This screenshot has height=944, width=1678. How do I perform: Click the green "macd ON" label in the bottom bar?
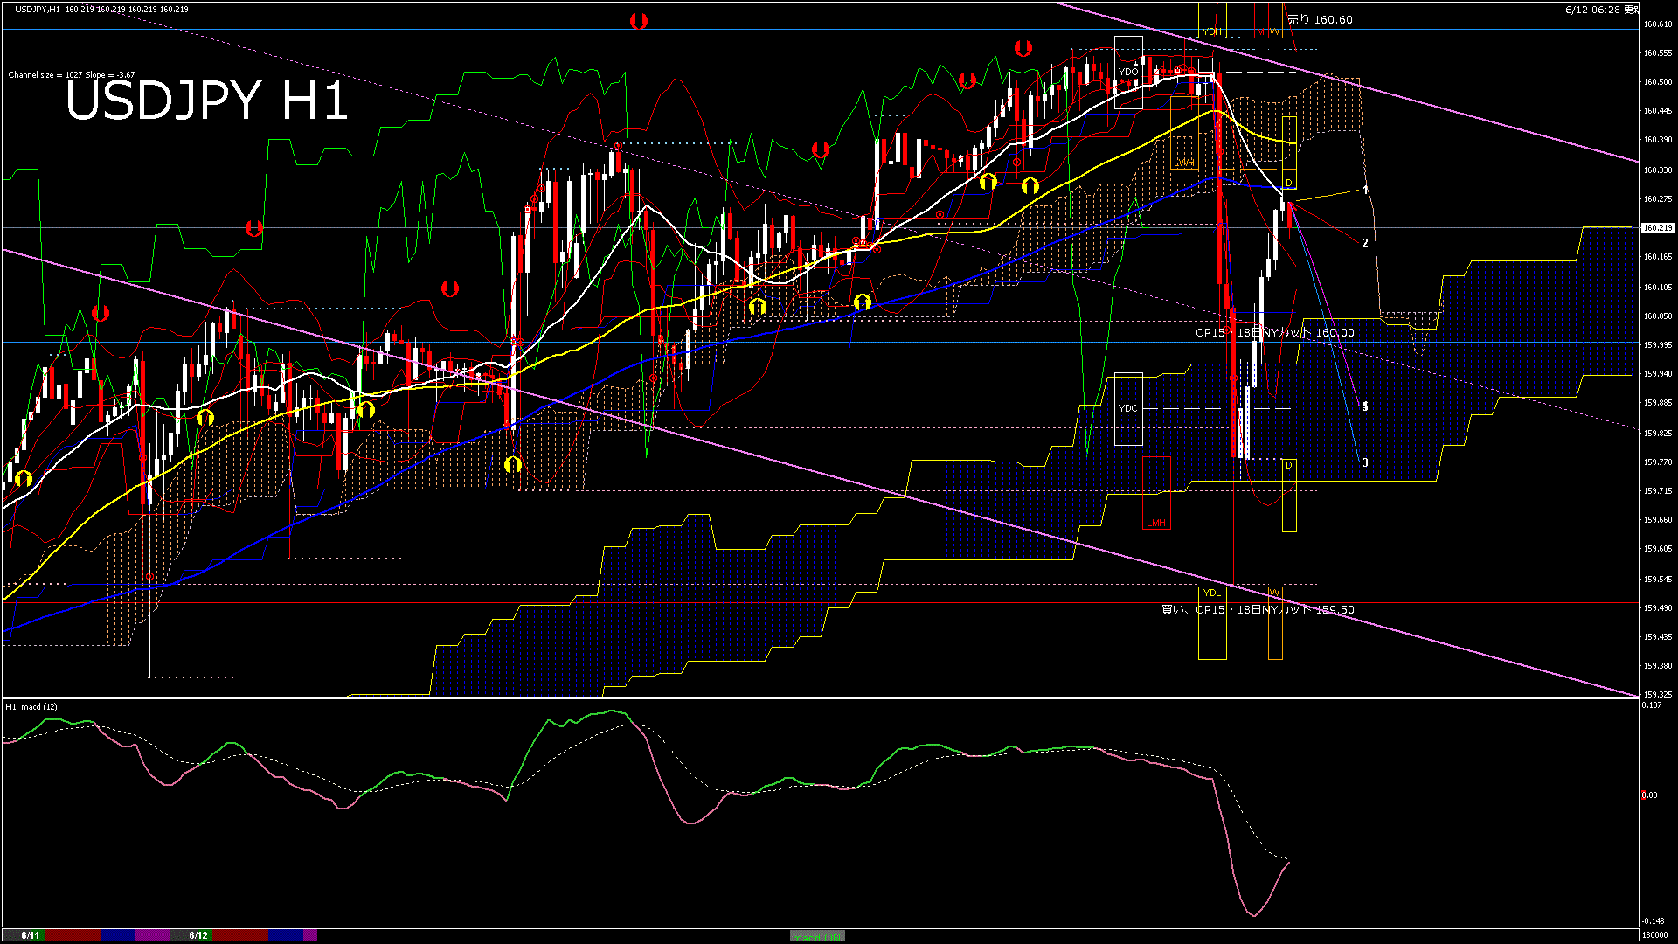817,936
